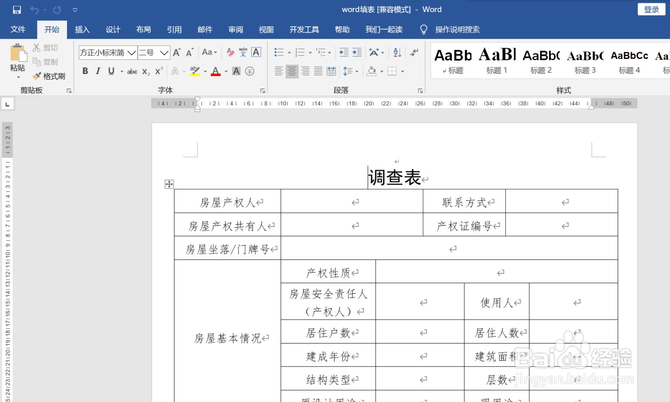The width and height of the screenshot is (670, 402).
Task: Click the Distributed alignment icon
Action: 331,71
